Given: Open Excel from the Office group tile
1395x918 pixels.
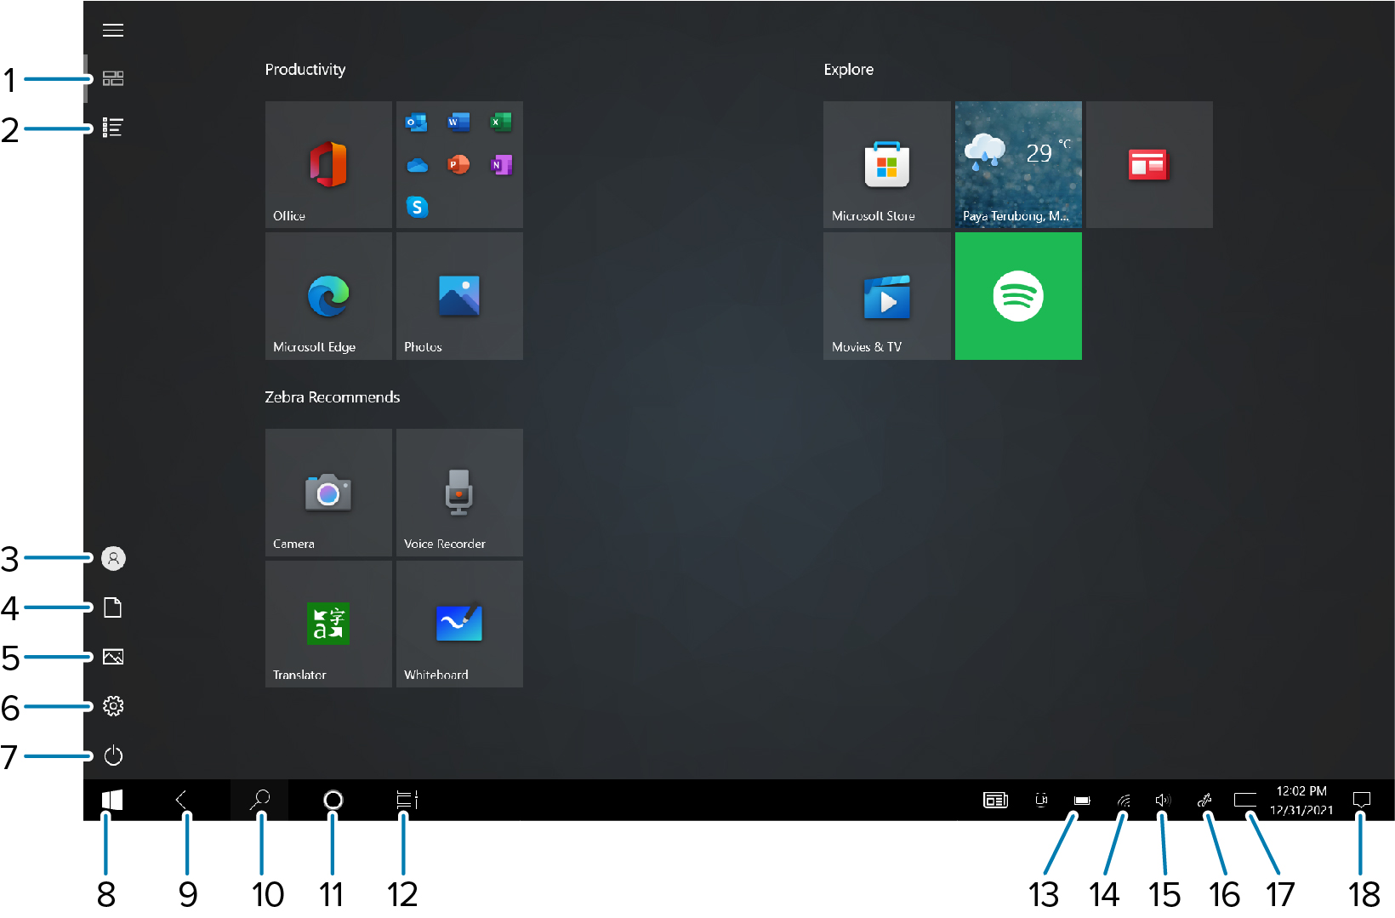Looking at the screenshot, I should 501,123.
